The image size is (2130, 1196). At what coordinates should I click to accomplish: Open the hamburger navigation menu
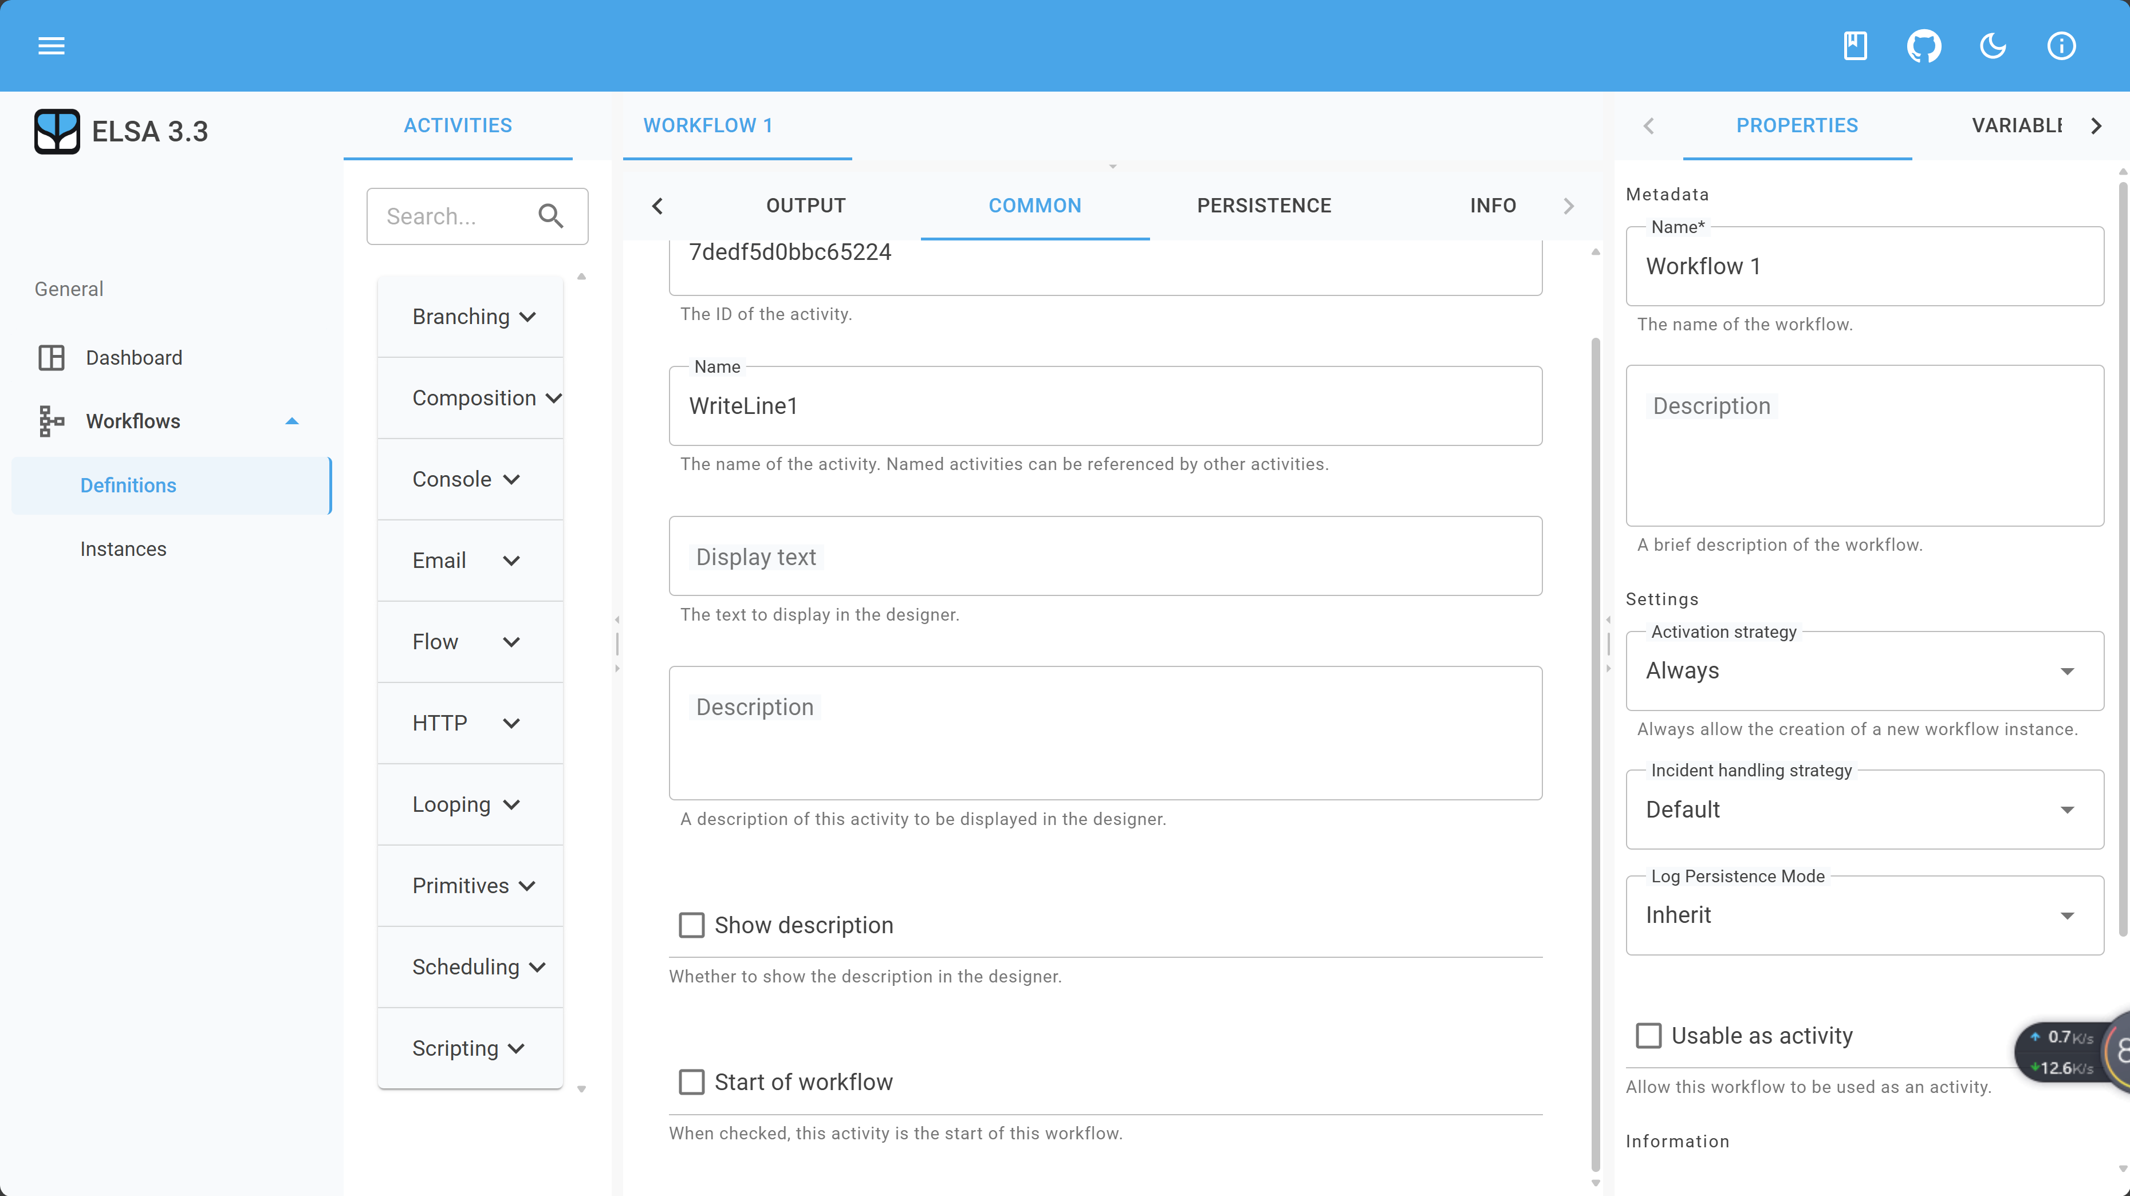pyautogui.click(x=52, y=45)
